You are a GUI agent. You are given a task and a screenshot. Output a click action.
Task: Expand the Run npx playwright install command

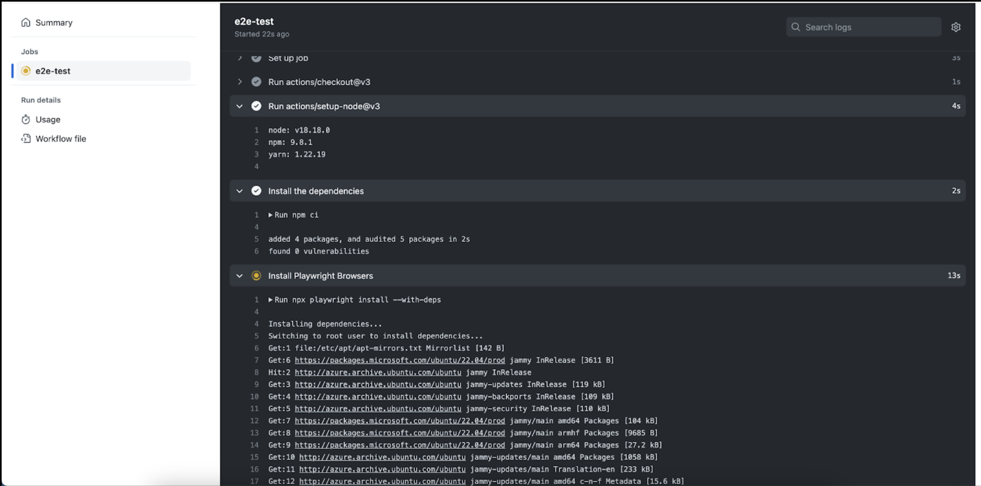point(270,300)
